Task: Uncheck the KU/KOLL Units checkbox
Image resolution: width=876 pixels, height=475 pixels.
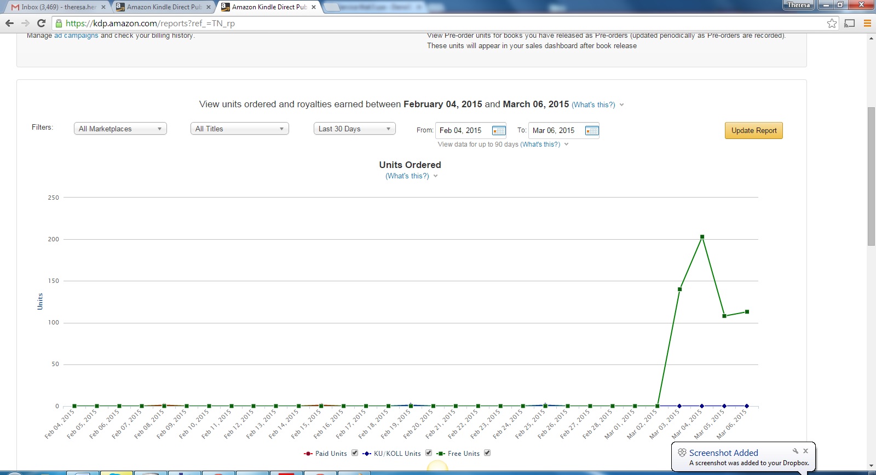Action: [x=429, y=453]
